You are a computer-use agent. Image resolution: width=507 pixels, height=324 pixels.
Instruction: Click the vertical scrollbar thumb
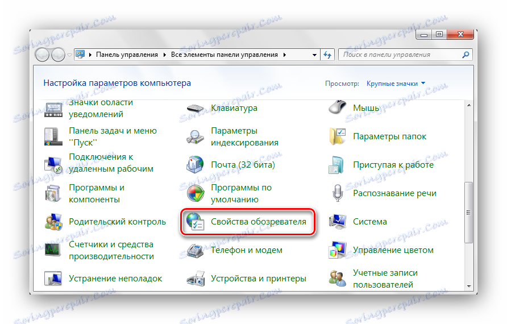[x=468, y=213]
